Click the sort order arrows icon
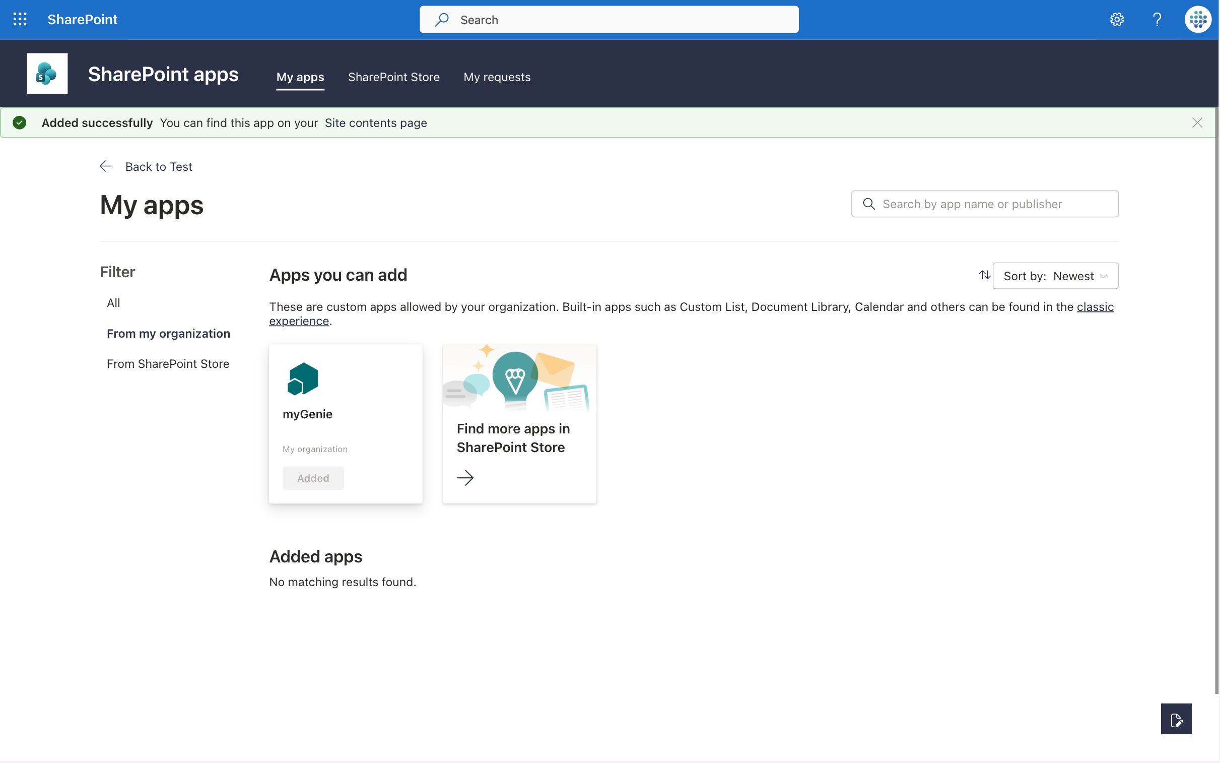The image size is (1220, 763). coord(984,276)
